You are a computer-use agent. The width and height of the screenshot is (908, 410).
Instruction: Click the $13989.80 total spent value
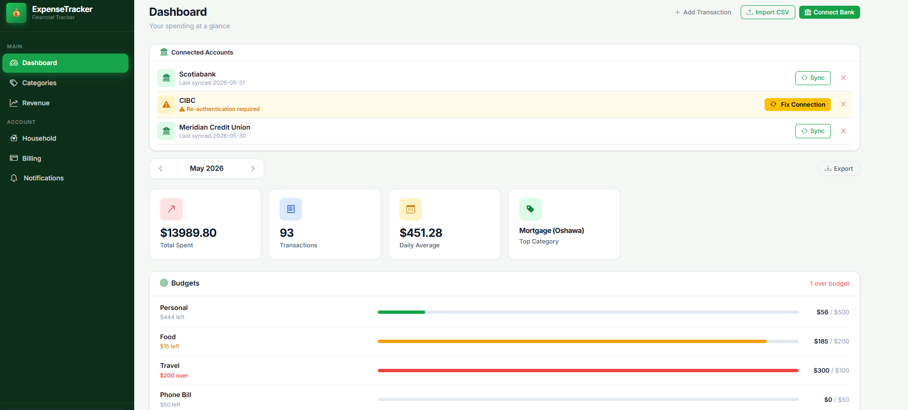[x=188, y=233]
